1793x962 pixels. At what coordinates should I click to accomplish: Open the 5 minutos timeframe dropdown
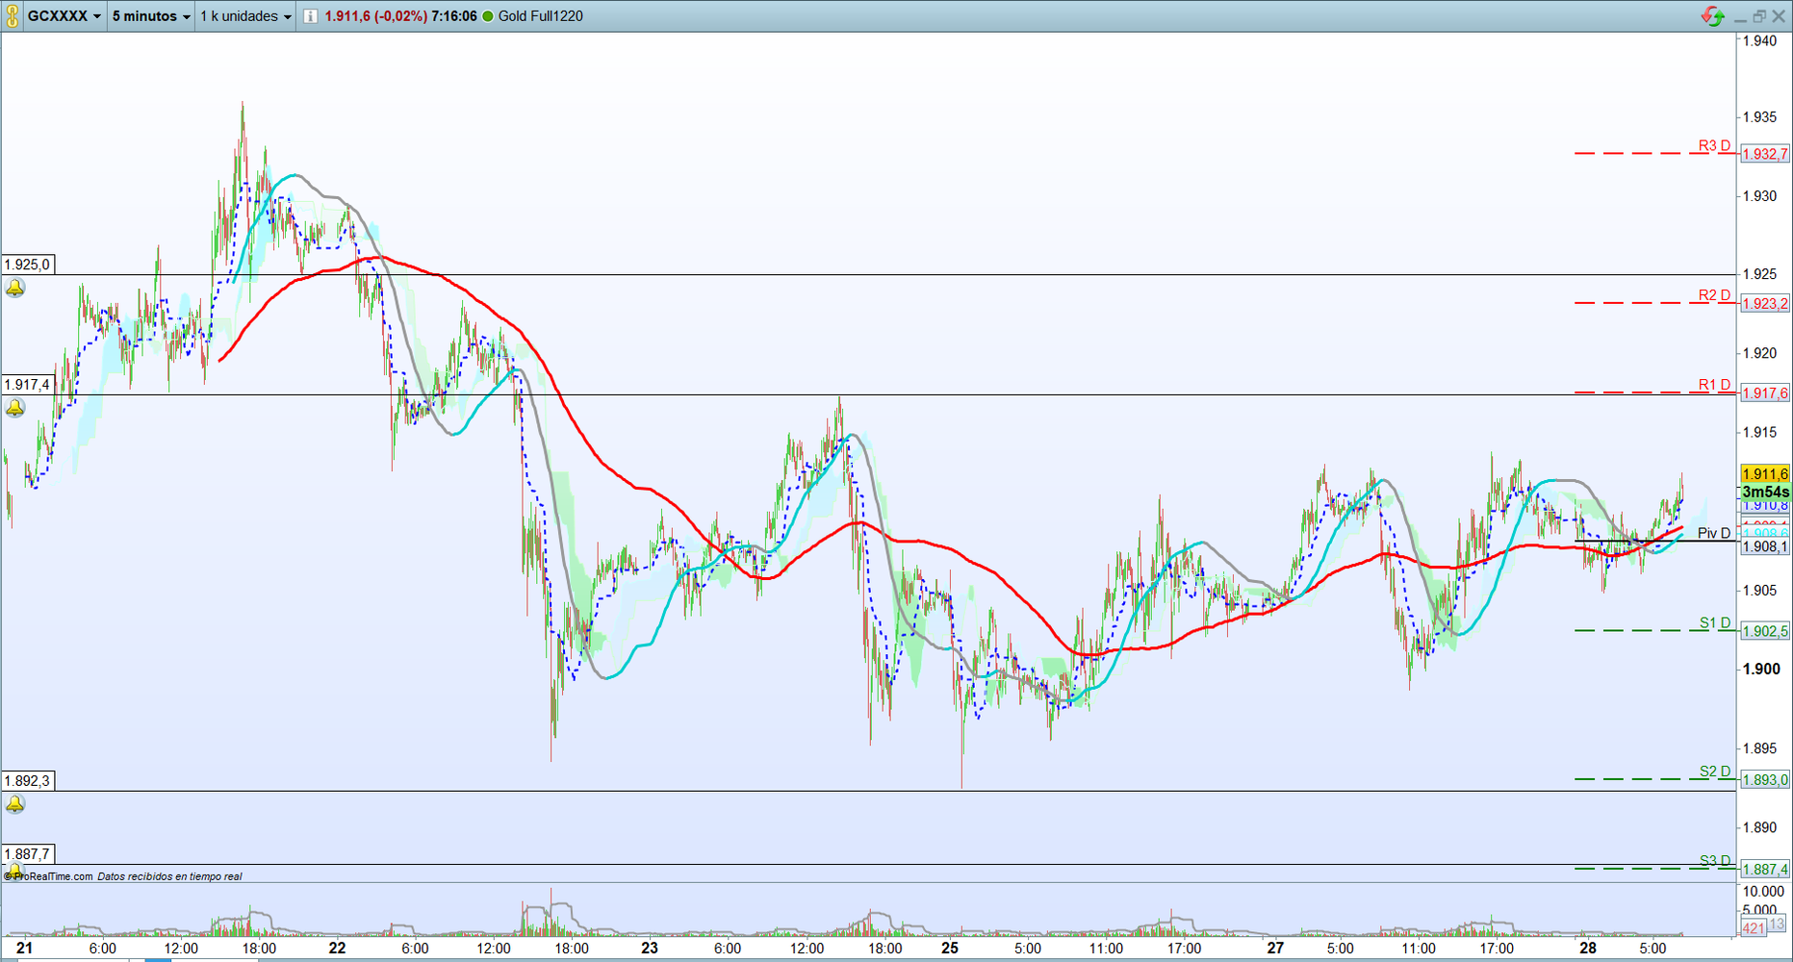[x=151, y=16]
